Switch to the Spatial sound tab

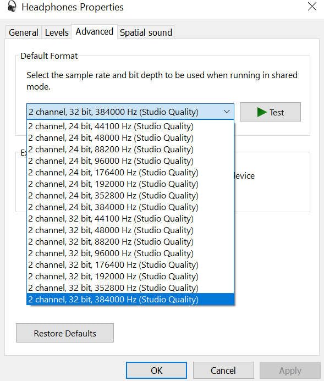146,32
